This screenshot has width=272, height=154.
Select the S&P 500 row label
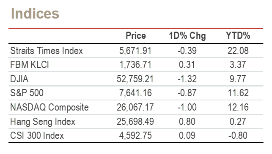coord(27,93)
